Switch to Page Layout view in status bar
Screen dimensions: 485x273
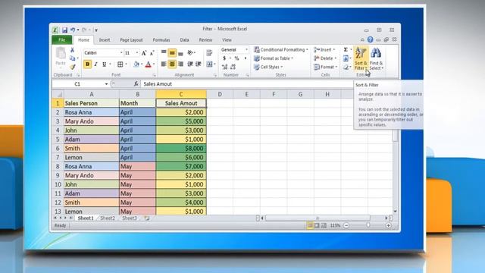click(317, 226)
